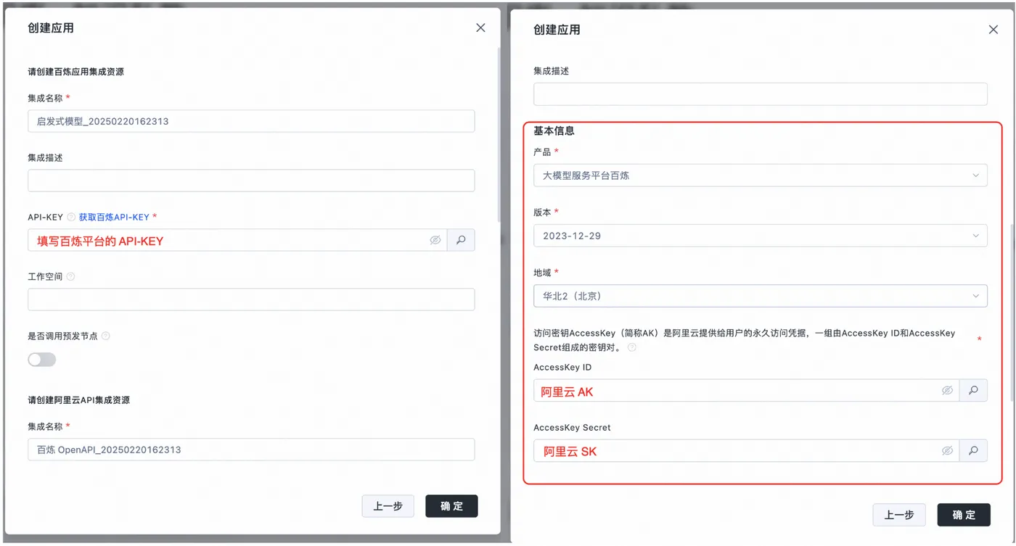Click 上一步 in the 基本信息 dialog
Screen dimensions: 1016x546
click(899, 514)
